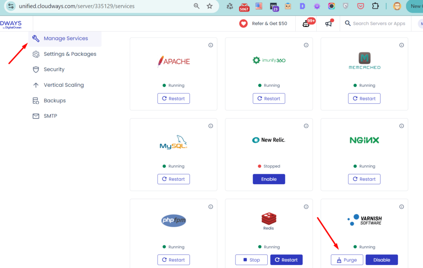Click the browser zoom magnifier icon
423x268 pixels.
point(197,6)
